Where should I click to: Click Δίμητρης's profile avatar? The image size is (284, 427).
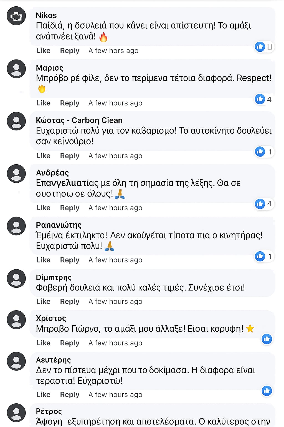(x=16, y=278)
